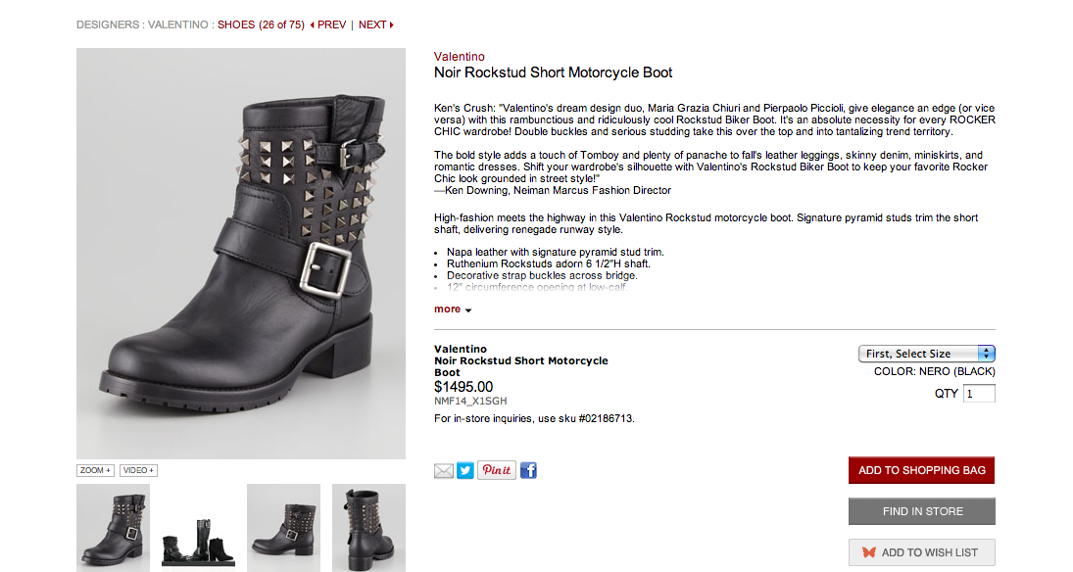Click the Valentino designer link above the title
The height and width of the screenshot is (572, 1073).
pos(460,57)
